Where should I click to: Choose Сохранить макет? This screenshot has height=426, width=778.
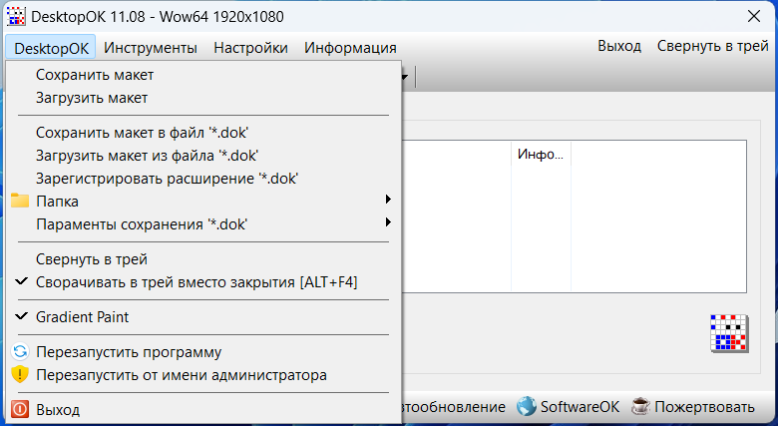(203, 75)
